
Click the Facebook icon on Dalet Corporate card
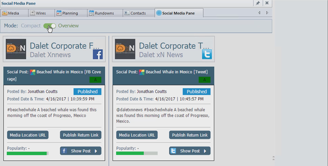98,54
